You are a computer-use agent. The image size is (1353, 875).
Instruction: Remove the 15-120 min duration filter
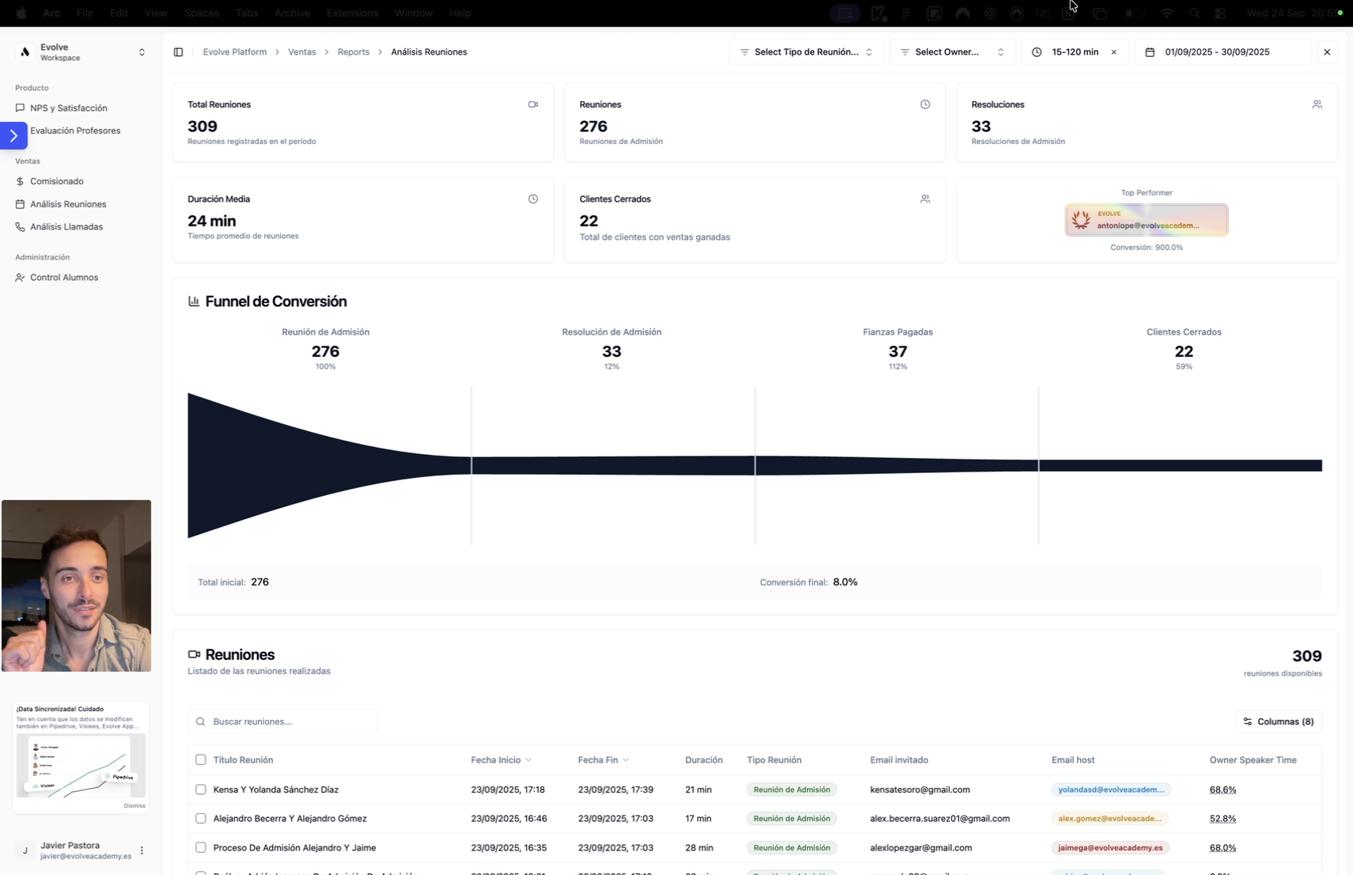[x=1114, y=52]
